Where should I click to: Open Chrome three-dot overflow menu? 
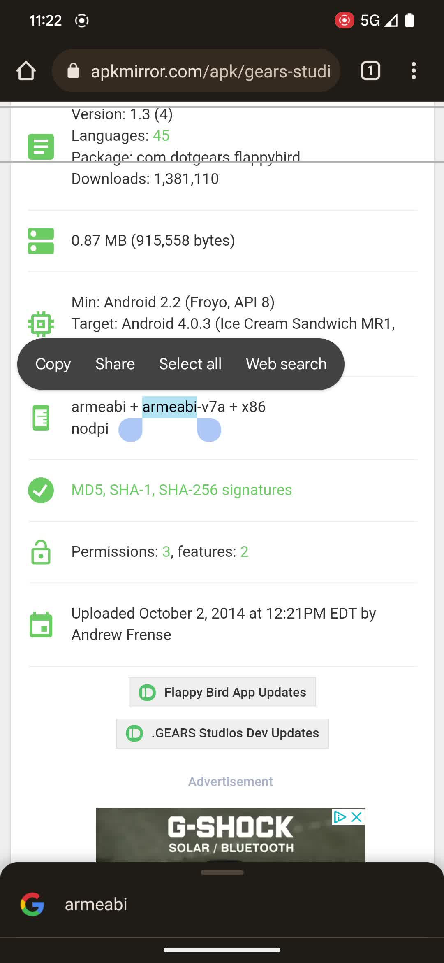pos(414,71)
